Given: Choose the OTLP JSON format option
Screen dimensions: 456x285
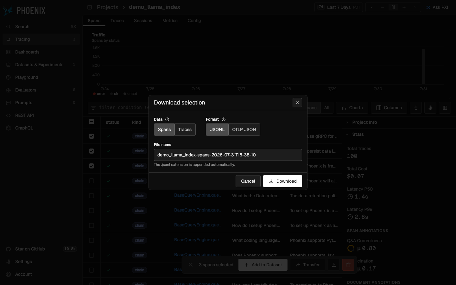Looking at the screenshot, I should click(244, 130).
